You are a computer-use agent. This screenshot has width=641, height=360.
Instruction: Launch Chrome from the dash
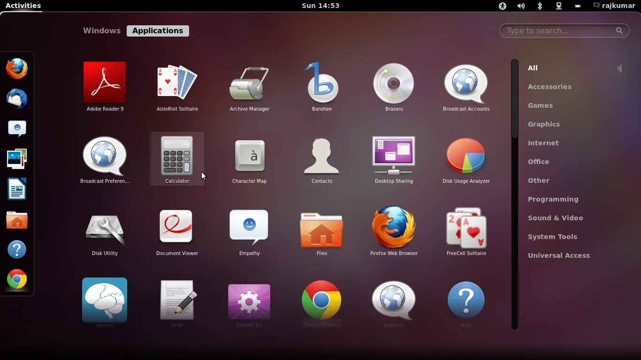(17, 279)
